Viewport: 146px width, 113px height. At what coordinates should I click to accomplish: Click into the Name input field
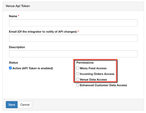73,23
